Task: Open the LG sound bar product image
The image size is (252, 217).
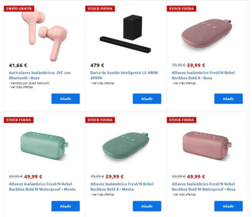Action: tap(125, 34)
